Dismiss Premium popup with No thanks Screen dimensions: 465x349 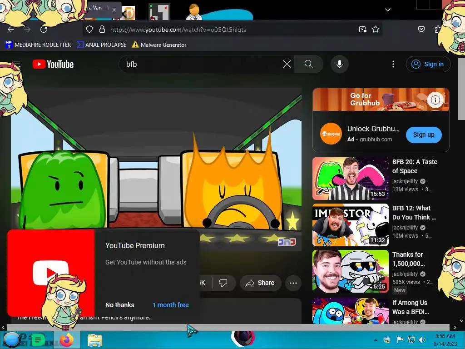click(x=120, y=305)
